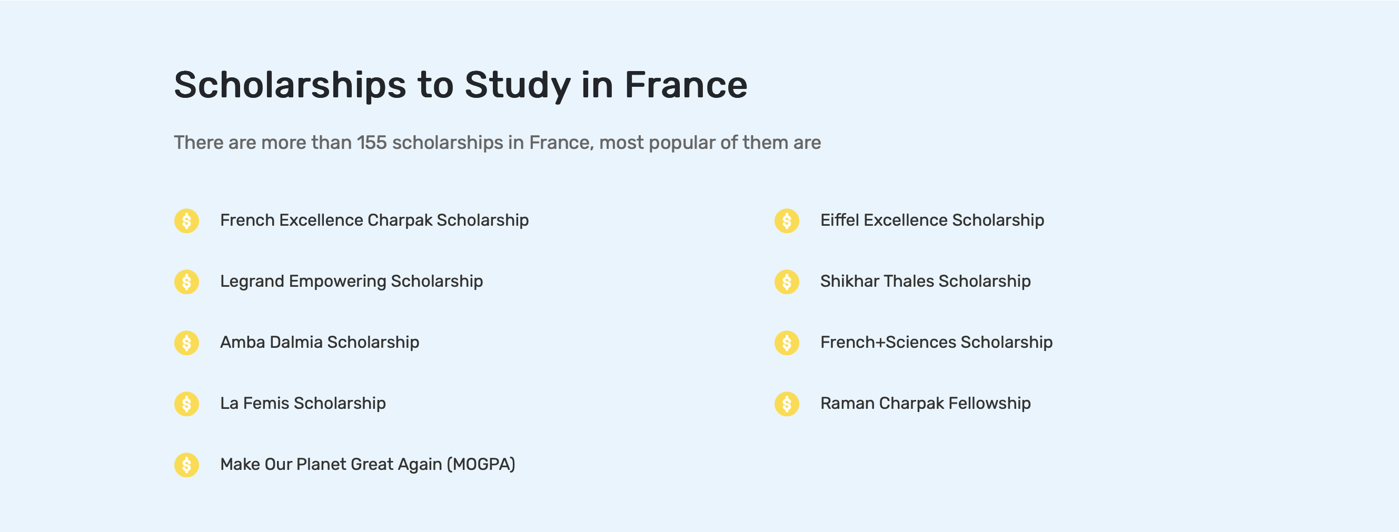Screen dimensions: 1399x532
Task: Click the subtitle mentioning 155 scholarships
Action: [x=497, y=143]
